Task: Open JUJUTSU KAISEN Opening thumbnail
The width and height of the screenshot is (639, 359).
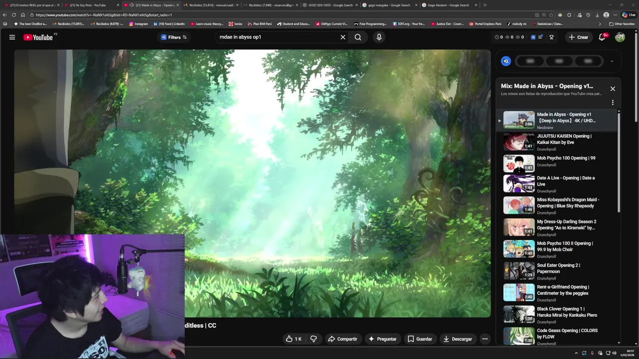Action: 519,142
